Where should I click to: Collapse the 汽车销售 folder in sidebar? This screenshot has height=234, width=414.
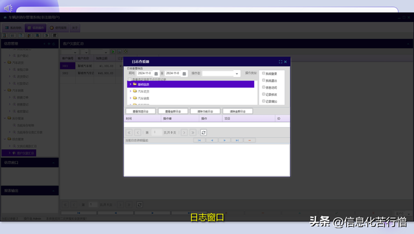pyautogui.click(x=5, y=90)
